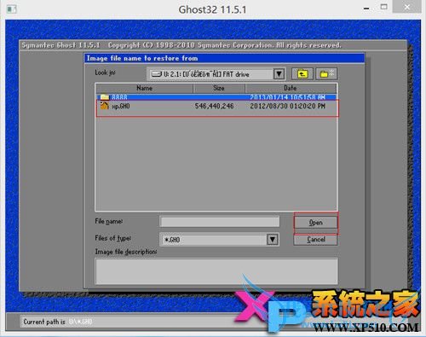Maximize the Ghost32 11.5.1 window

[x=384, y=7]
